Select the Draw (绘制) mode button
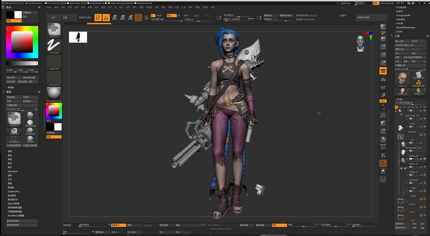Screen dimensions: 430x236 [106, 17]
